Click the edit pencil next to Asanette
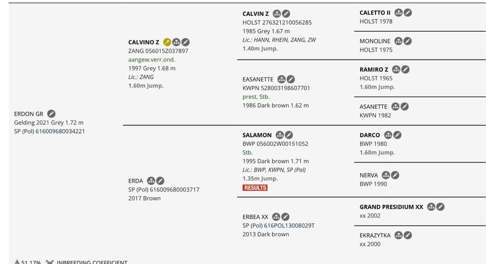Screen dimensions: 486x264 click(405, 106)
